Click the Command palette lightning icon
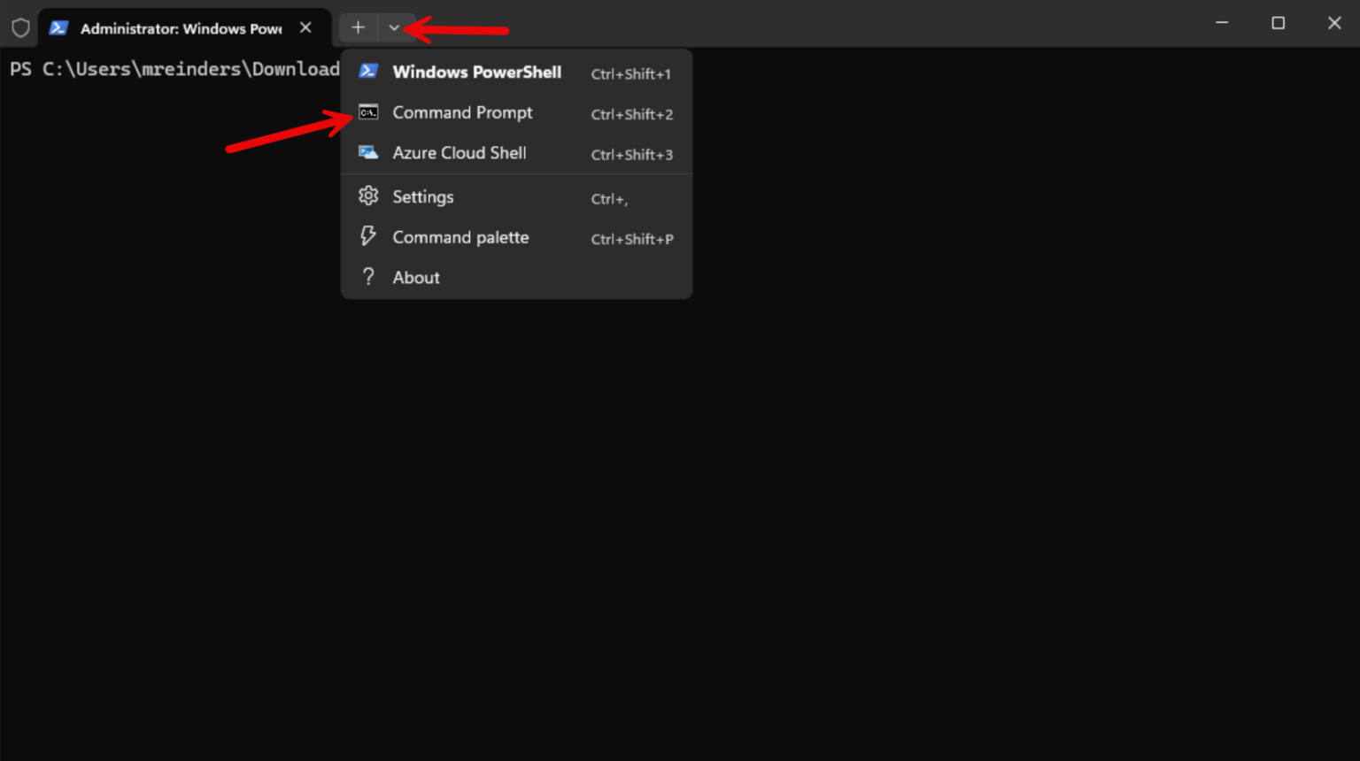Viewport: 1360px width, 761px height. tap(367, 236)
